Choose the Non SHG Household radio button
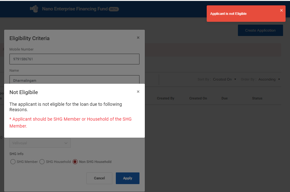Screen dimensions: 290x192 click(75, 162)
